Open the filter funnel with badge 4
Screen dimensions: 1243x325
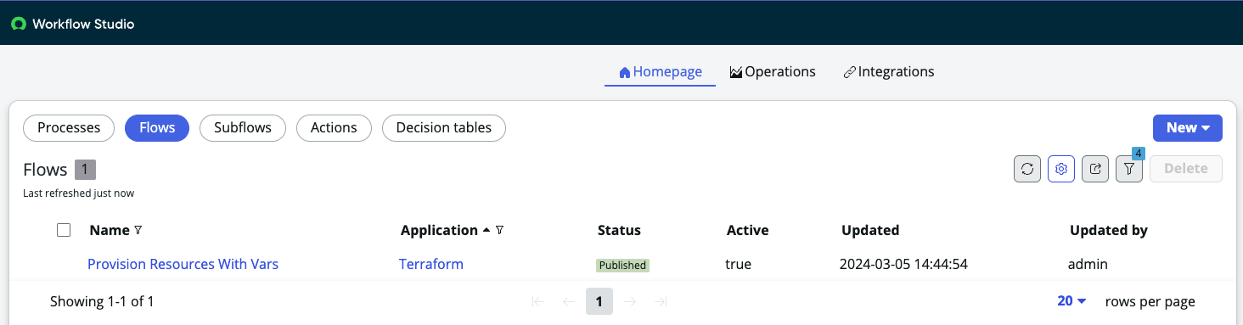pyautogui.click(x=1129, y=169)
